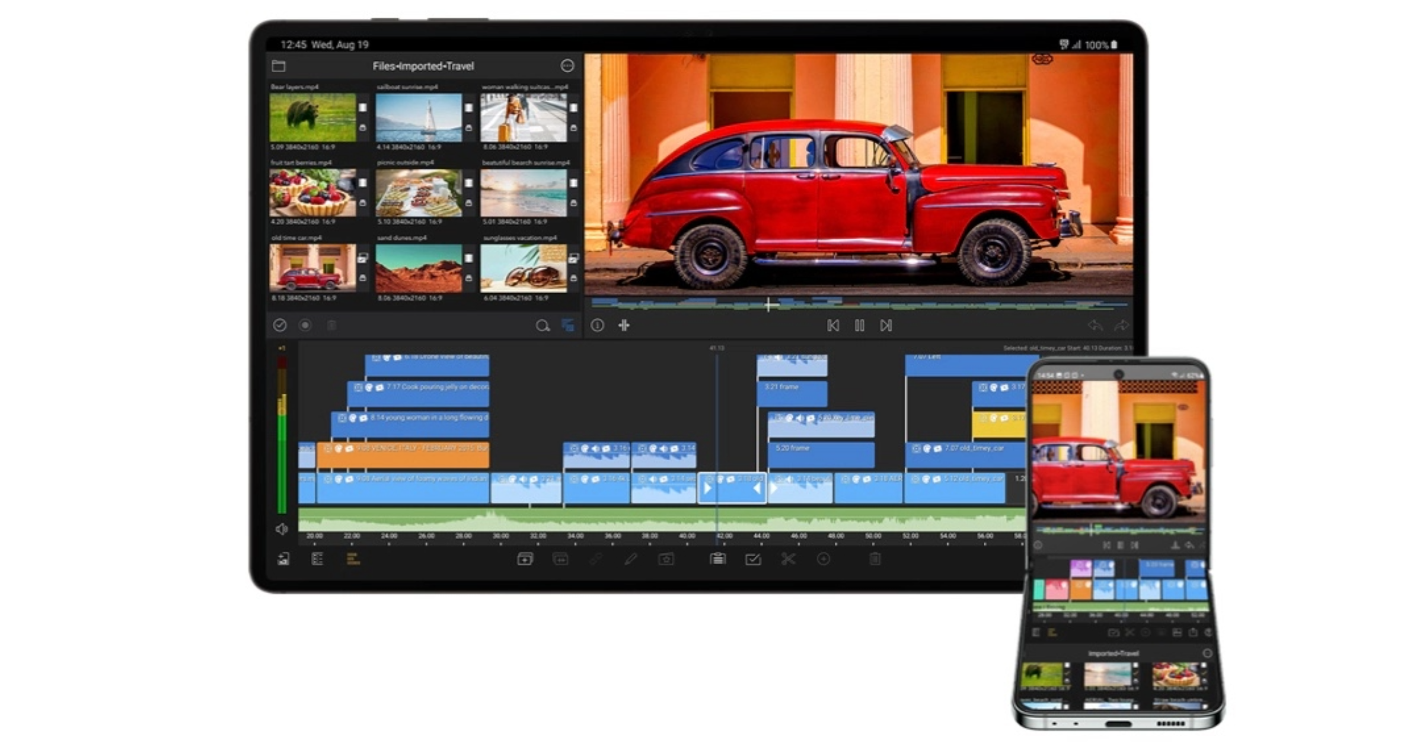Toggle the multiselect checkbox tool

pos(753,559)
